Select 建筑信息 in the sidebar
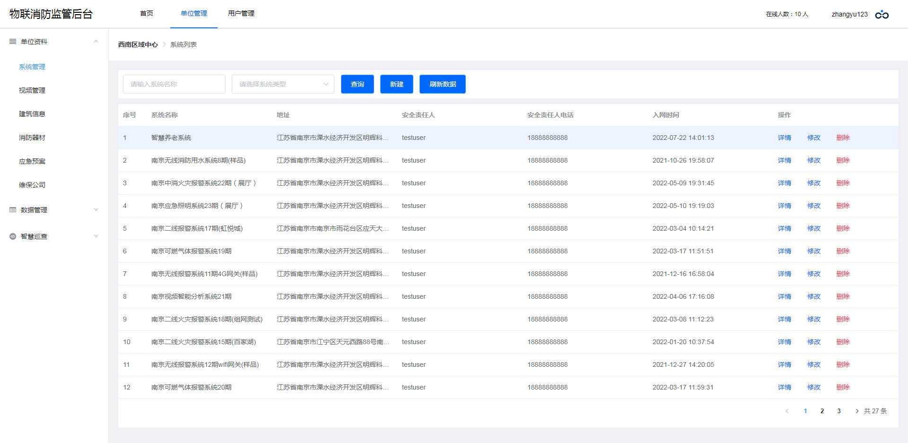Screen dimensions: 908x443 pyautogui.click(x=32, y=114)
